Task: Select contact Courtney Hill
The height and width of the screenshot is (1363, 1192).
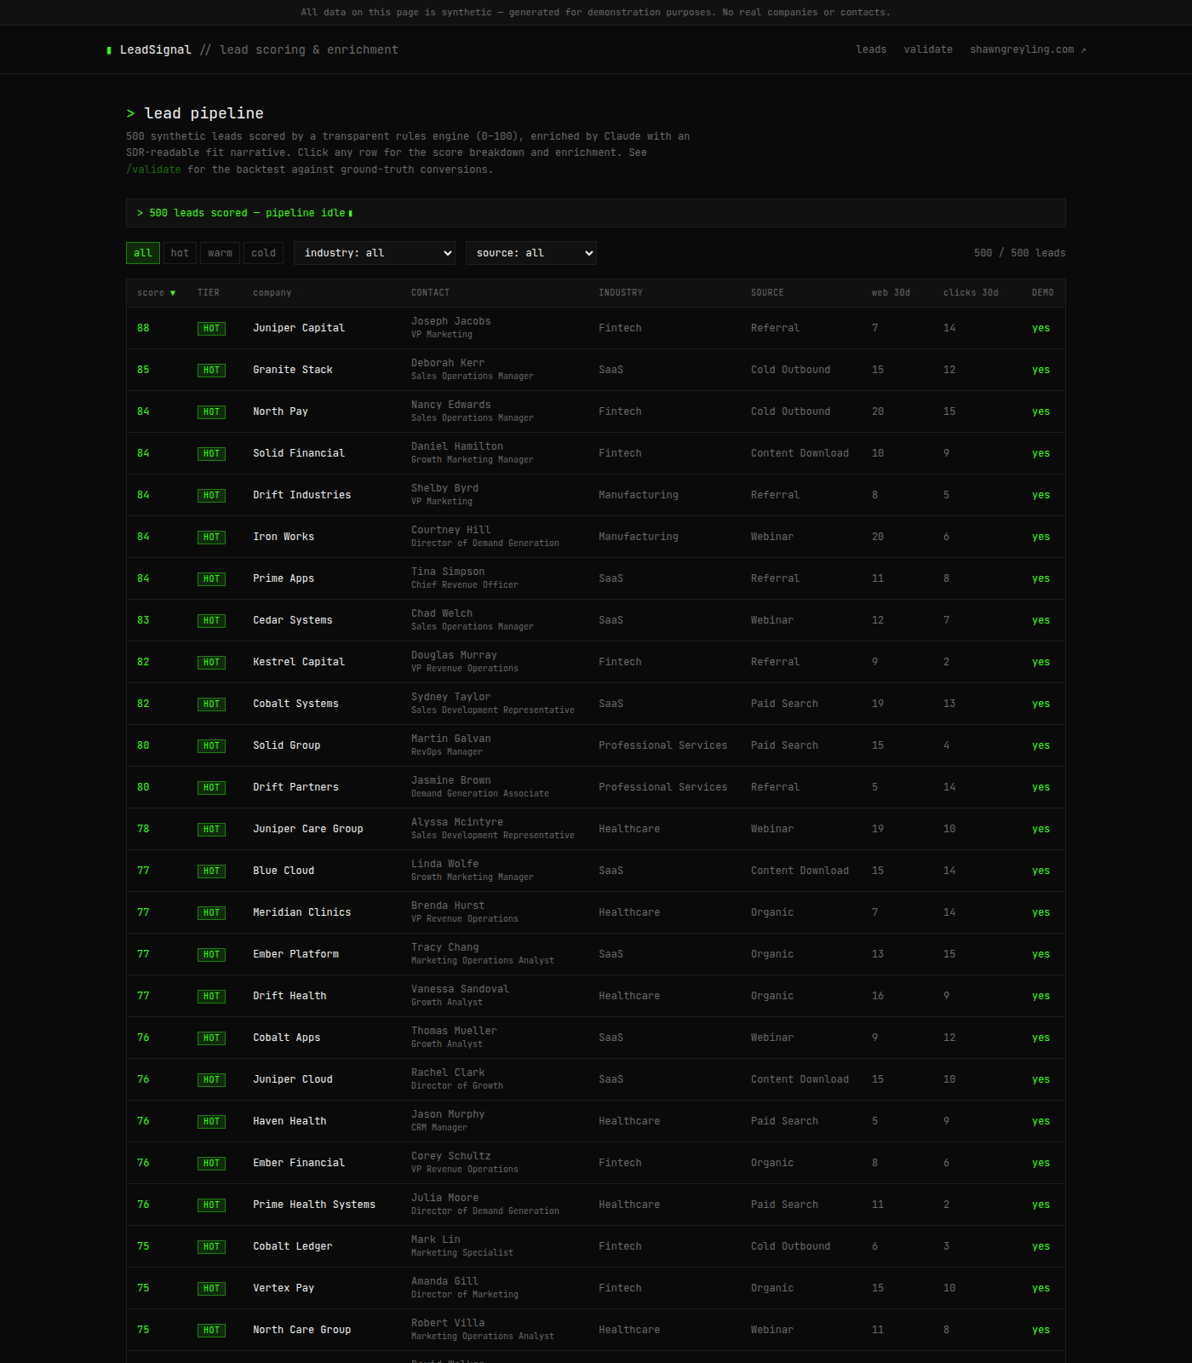Action: (451, 530)
